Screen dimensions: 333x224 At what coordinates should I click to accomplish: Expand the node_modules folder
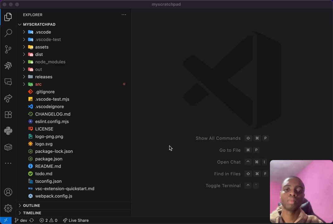click(74, 62)
